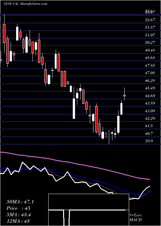Click the 51.07 price axis label
This screenshot has width=161, height=226.
[x=150, y=35]
